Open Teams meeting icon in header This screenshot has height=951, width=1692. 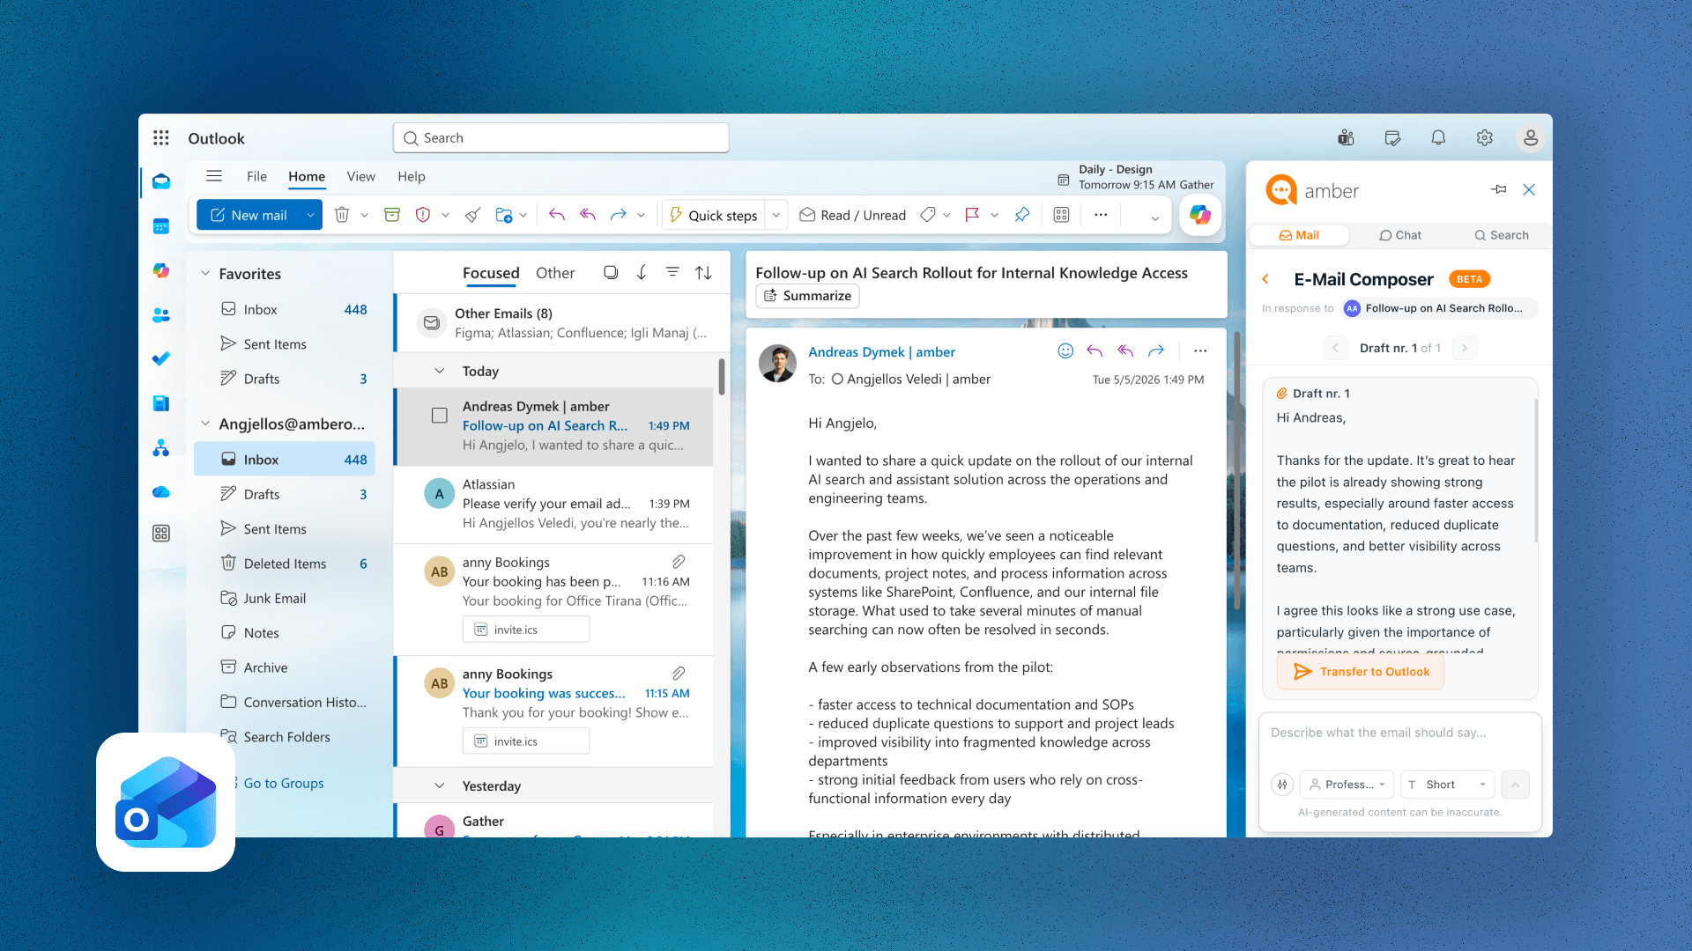coord(1346,138)
